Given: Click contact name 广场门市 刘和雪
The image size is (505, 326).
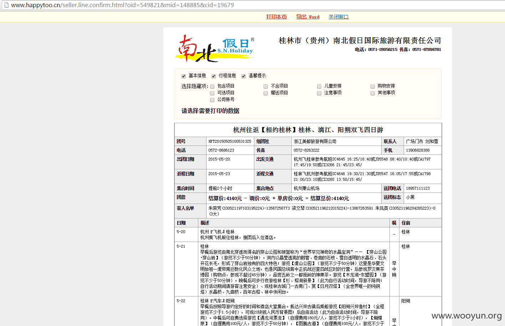Looking at the screenshot, I should [x=422, y=141].
